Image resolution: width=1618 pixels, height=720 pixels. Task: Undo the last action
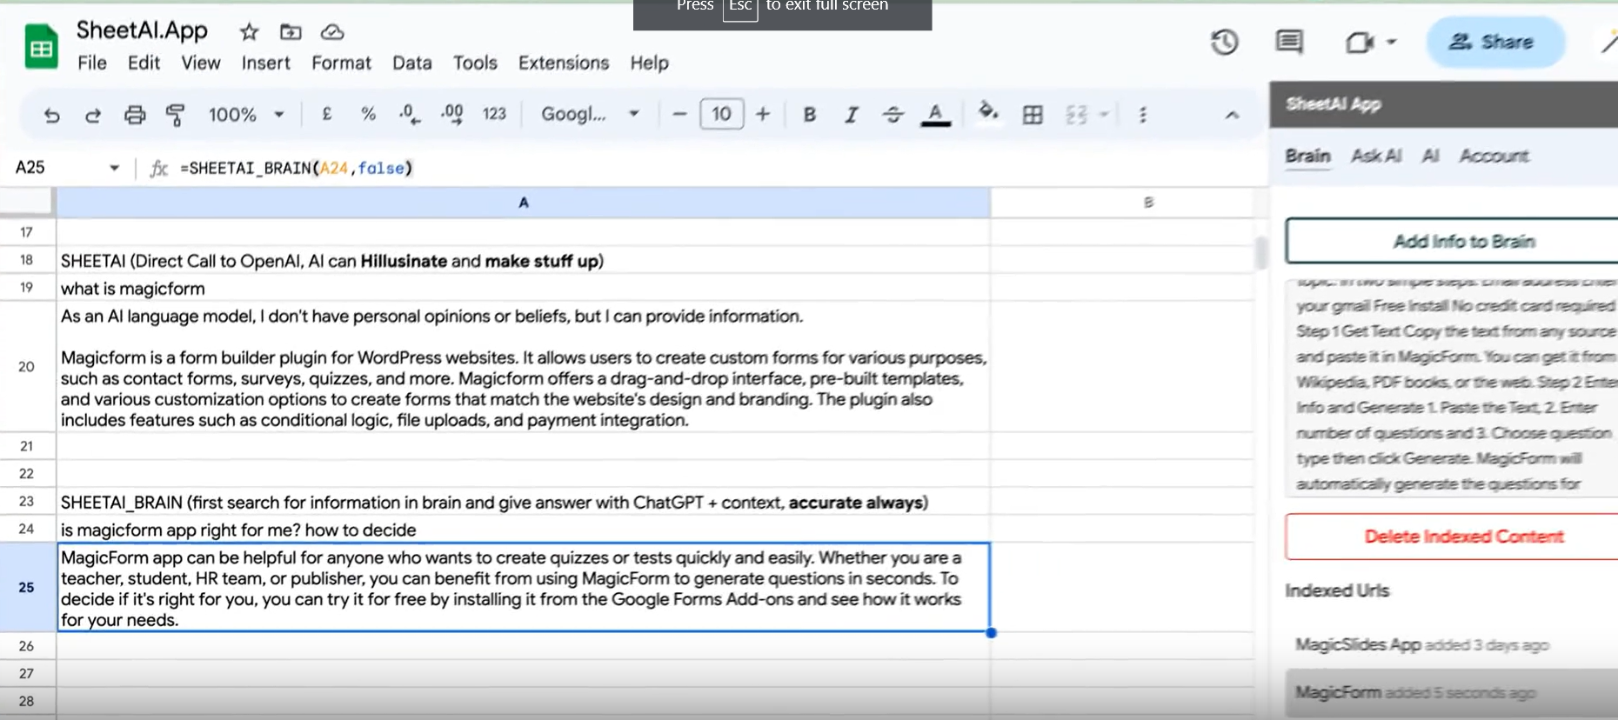click(x=52, y=115)
